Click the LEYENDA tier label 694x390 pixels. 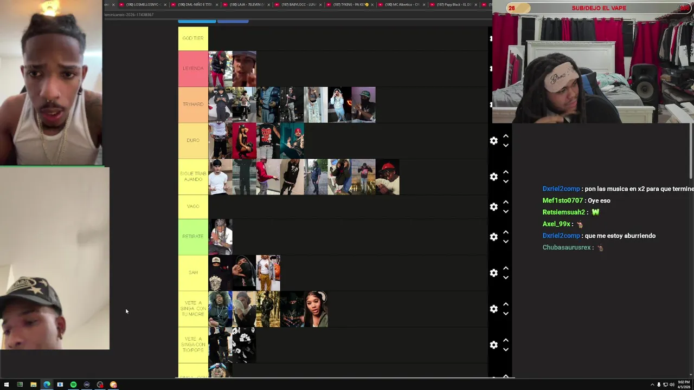point(193,68)
